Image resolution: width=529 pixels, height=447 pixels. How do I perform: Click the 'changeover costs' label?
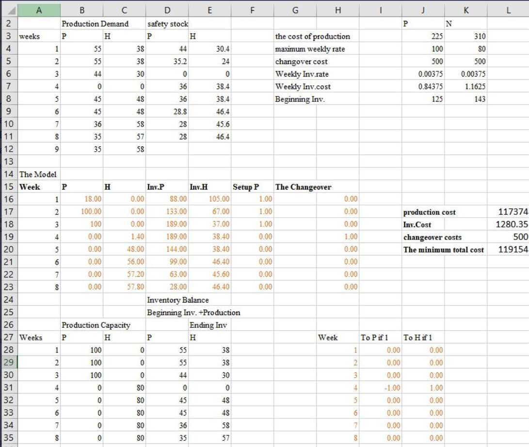pos(432,237)
